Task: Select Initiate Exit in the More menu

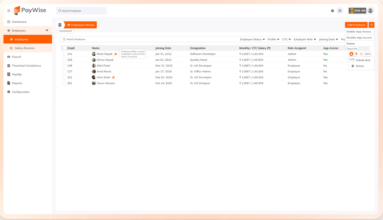Action: point(363,60)
